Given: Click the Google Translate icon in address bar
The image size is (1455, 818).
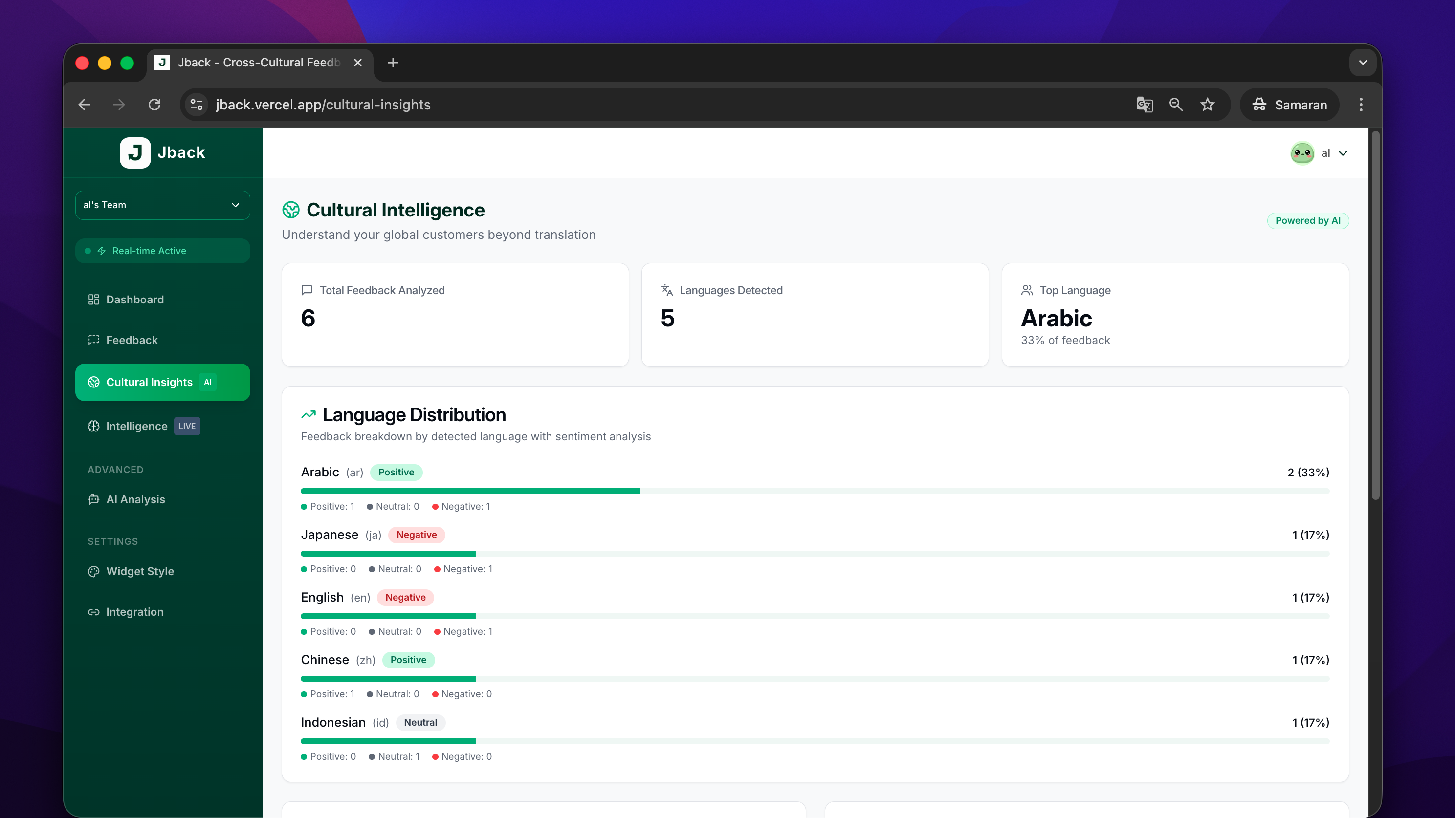Looking at the screenshot, I should tap(1145, 105).
